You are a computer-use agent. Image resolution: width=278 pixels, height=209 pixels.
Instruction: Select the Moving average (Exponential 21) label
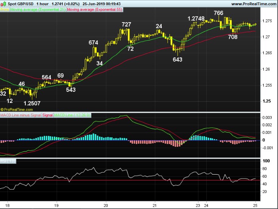point(38,9)
